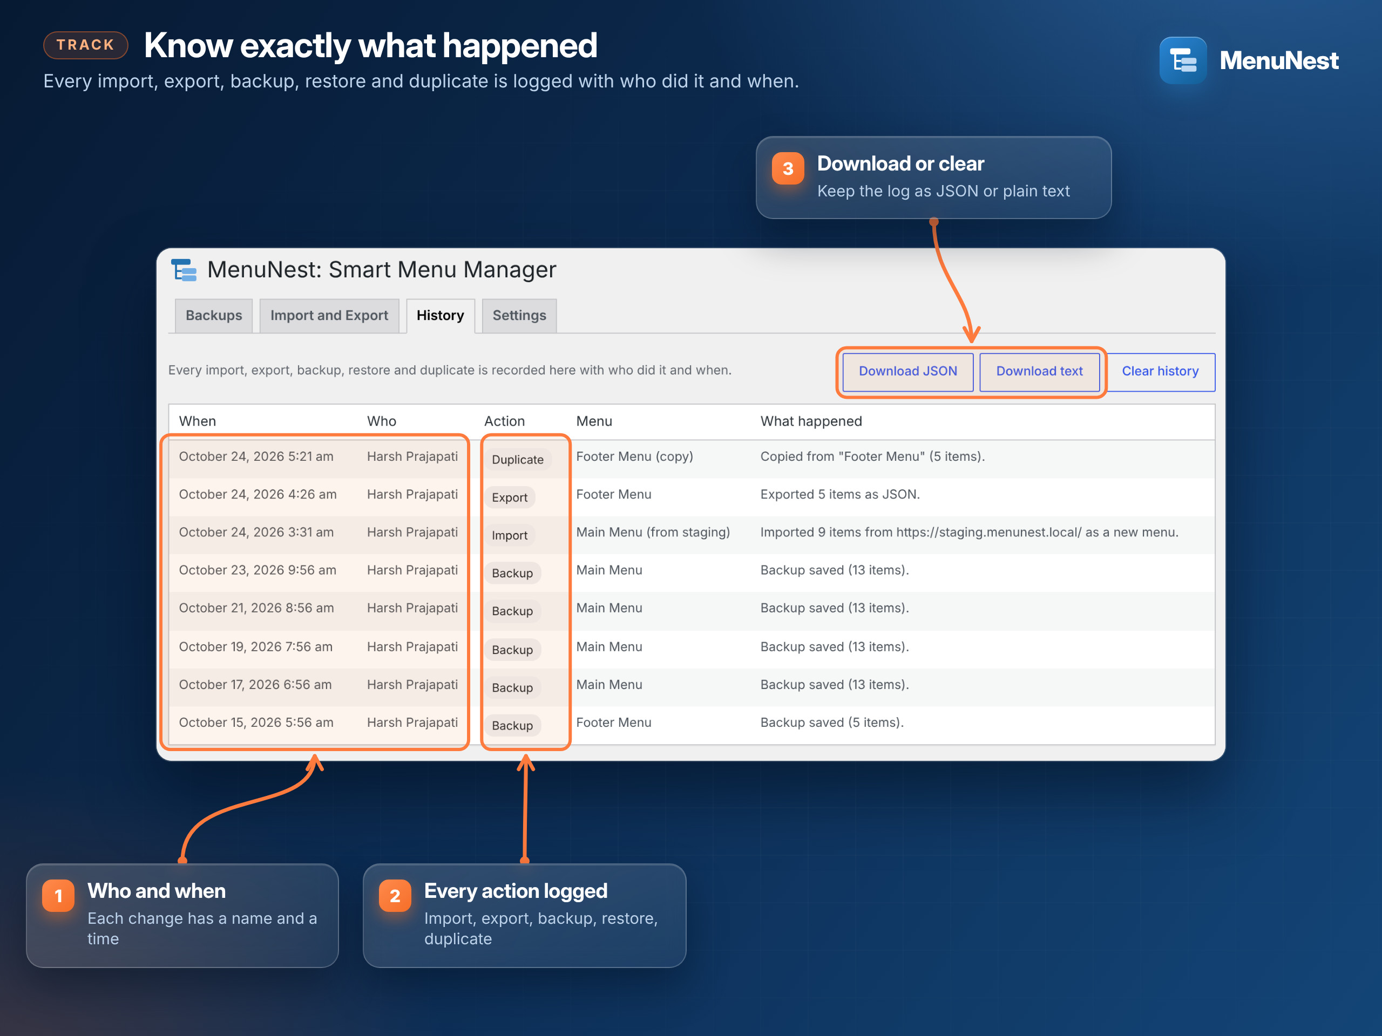Click Harsh Prajapati in the October 15 row
Image resolution: width=1382 pixels, height=1036 pixels.
[412, 723]
